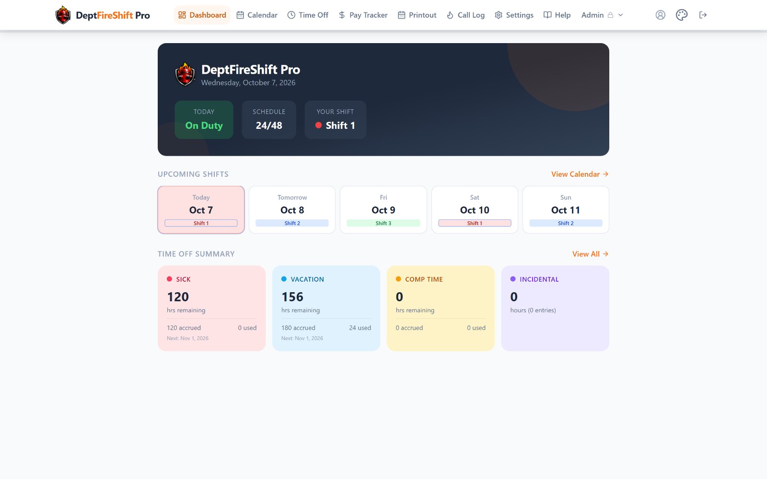
Task: Click the Time Off Summary heading
Action: click(x=196, y=254)
